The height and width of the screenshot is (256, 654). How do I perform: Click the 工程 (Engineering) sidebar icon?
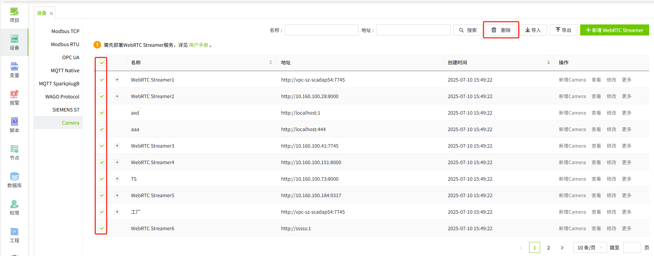14,235
